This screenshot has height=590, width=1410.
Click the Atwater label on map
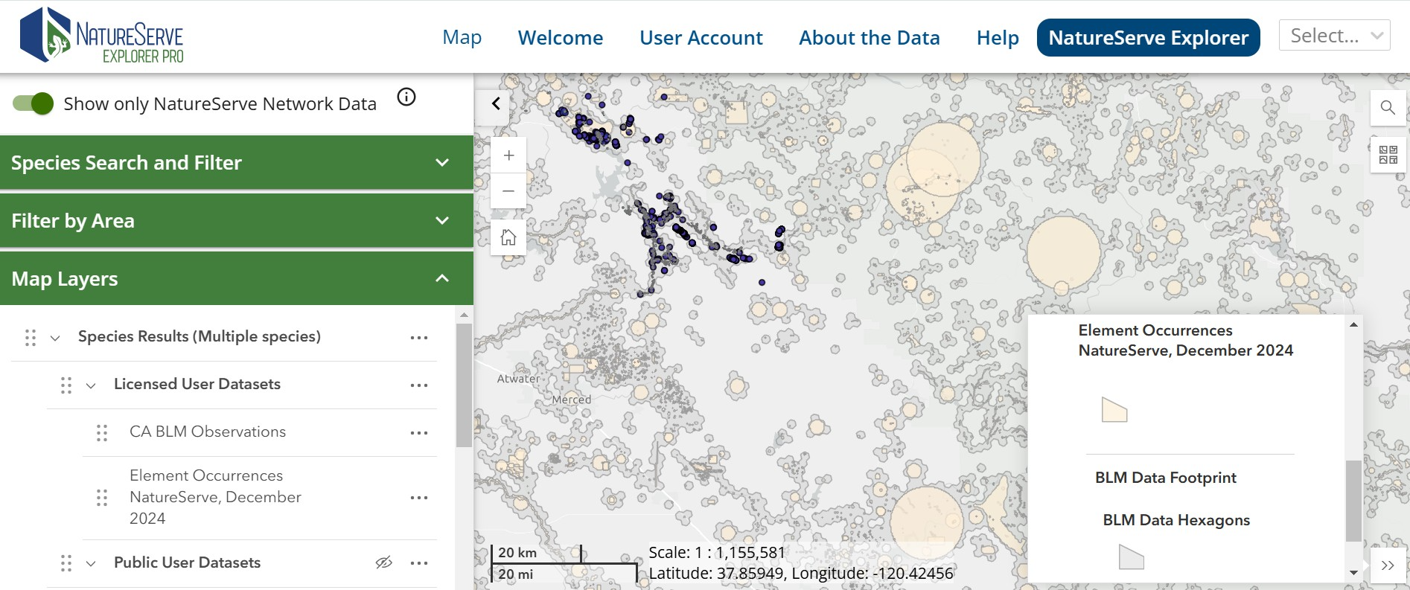point(519,379)
